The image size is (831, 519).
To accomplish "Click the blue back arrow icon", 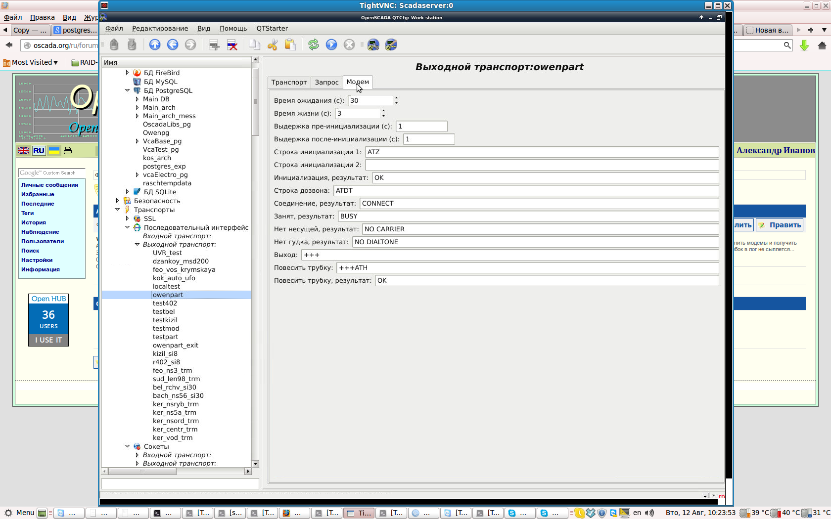I will (x=173, y=45).
